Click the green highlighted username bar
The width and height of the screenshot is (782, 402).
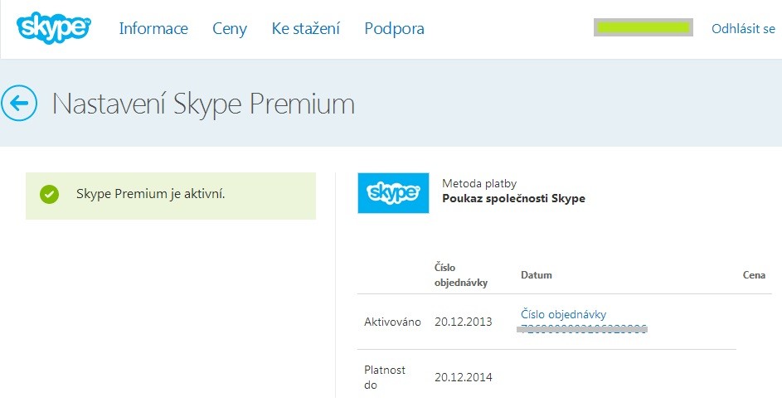(x=644, y=27)
